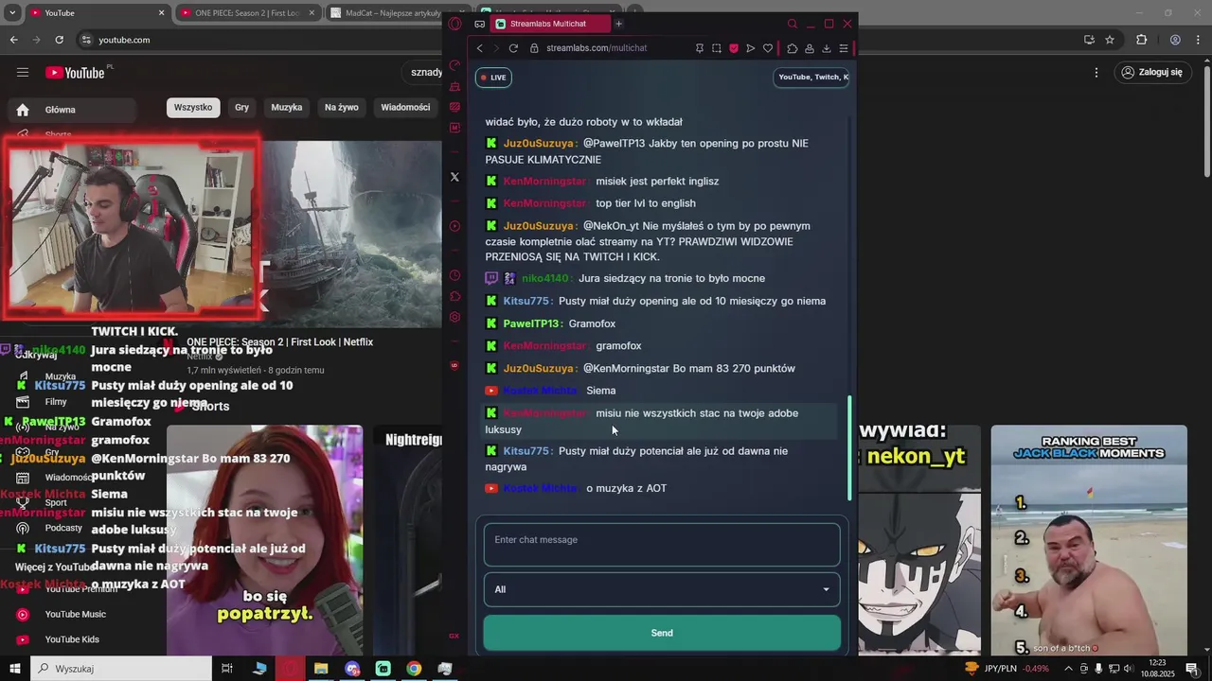The height and width of the screenshot is (681, 1212).
Task: Select the Na żywo filter chip
Action: point(342,108)
